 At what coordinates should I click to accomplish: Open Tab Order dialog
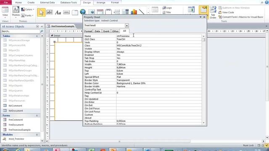tap(213, 12)
